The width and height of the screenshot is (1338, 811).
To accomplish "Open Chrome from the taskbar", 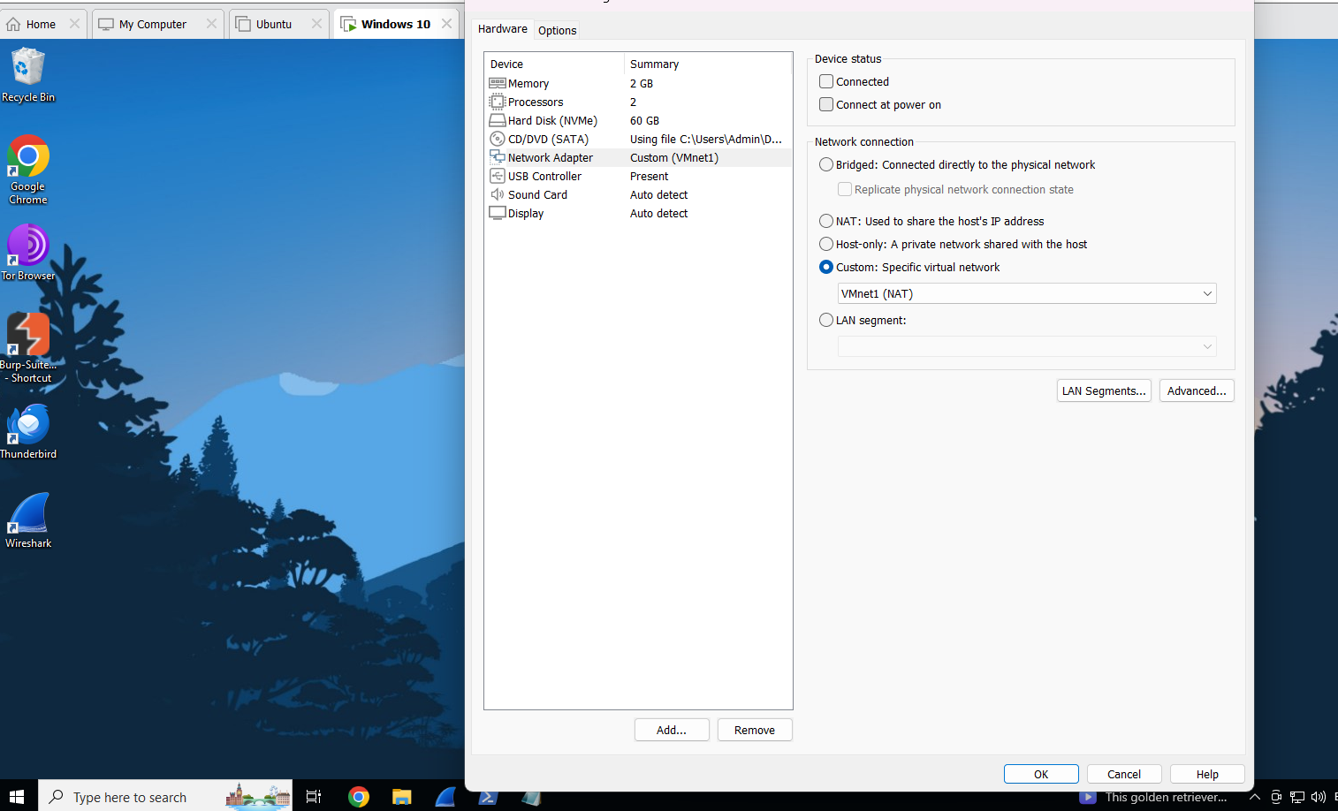I will [359, 796].
